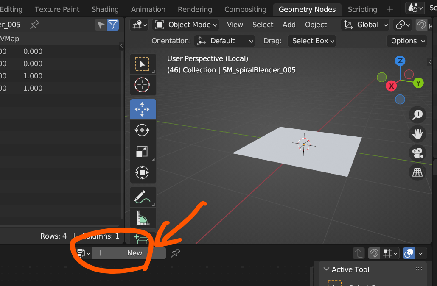Open the pivot point dropdown
Screen dimensions: 437x286
point(403,25)
